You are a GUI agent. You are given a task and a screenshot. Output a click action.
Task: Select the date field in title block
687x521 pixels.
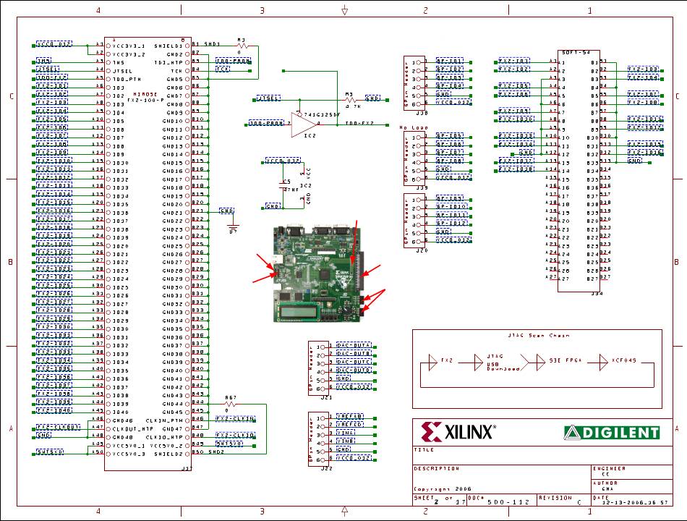631,500
